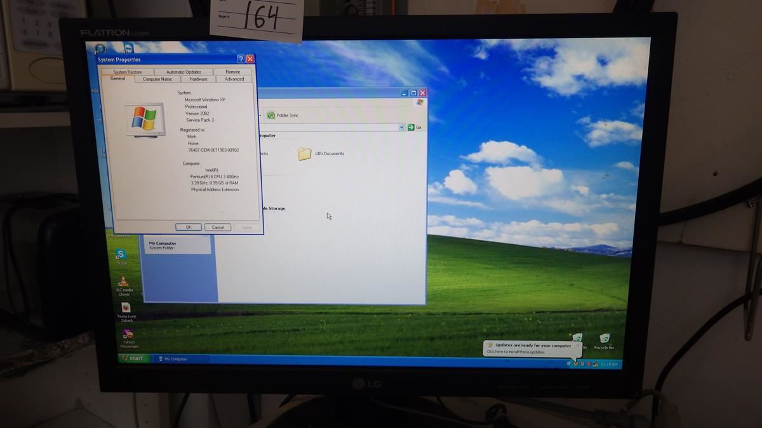Click the rightmost system tray icon
The image size is (762, 428).
pos(597,365)
